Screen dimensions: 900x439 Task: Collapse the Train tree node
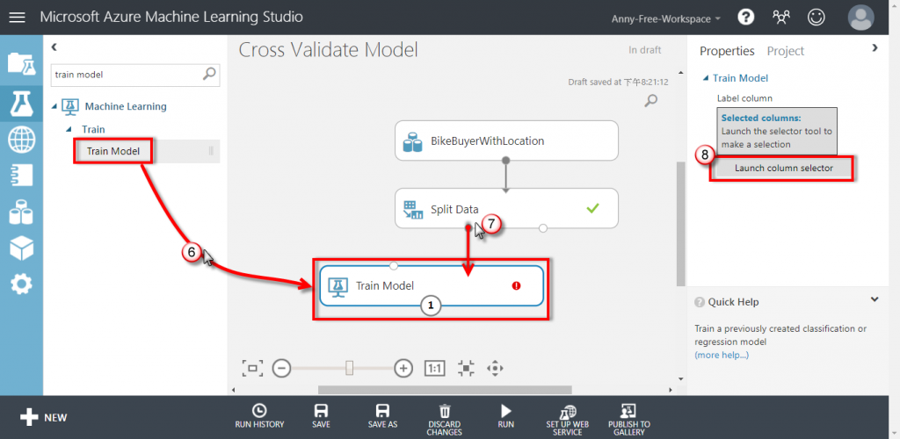pyautogui.click(x=69, y=130)
